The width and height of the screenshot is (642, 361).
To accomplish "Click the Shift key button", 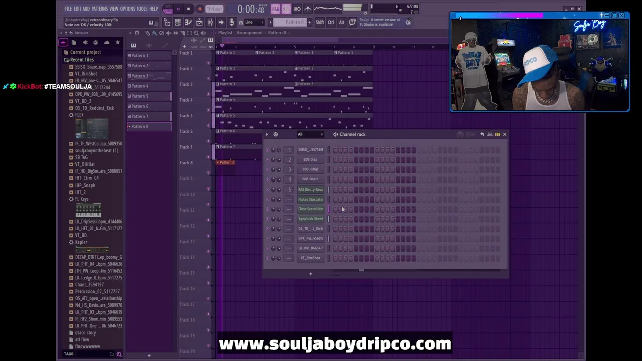I will [319, 22].
